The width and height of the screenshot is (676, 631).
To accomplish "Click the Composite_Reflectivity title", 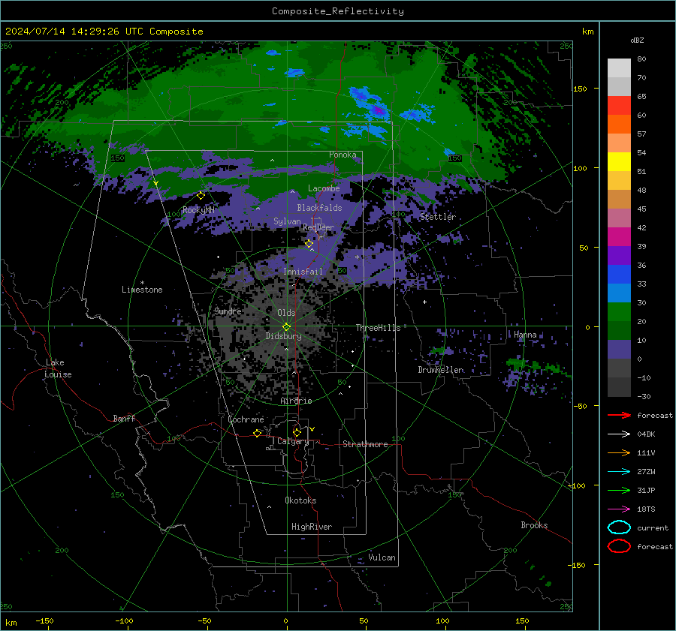I will (x=338, y=11).
